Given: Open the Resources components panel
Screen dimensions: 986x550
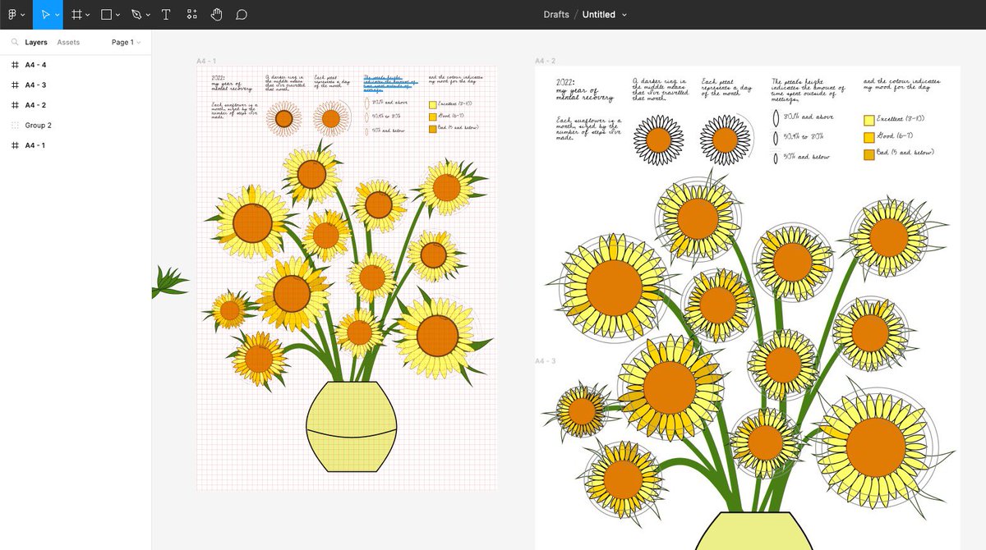Looking at the screenshot, I should point(191,15).
